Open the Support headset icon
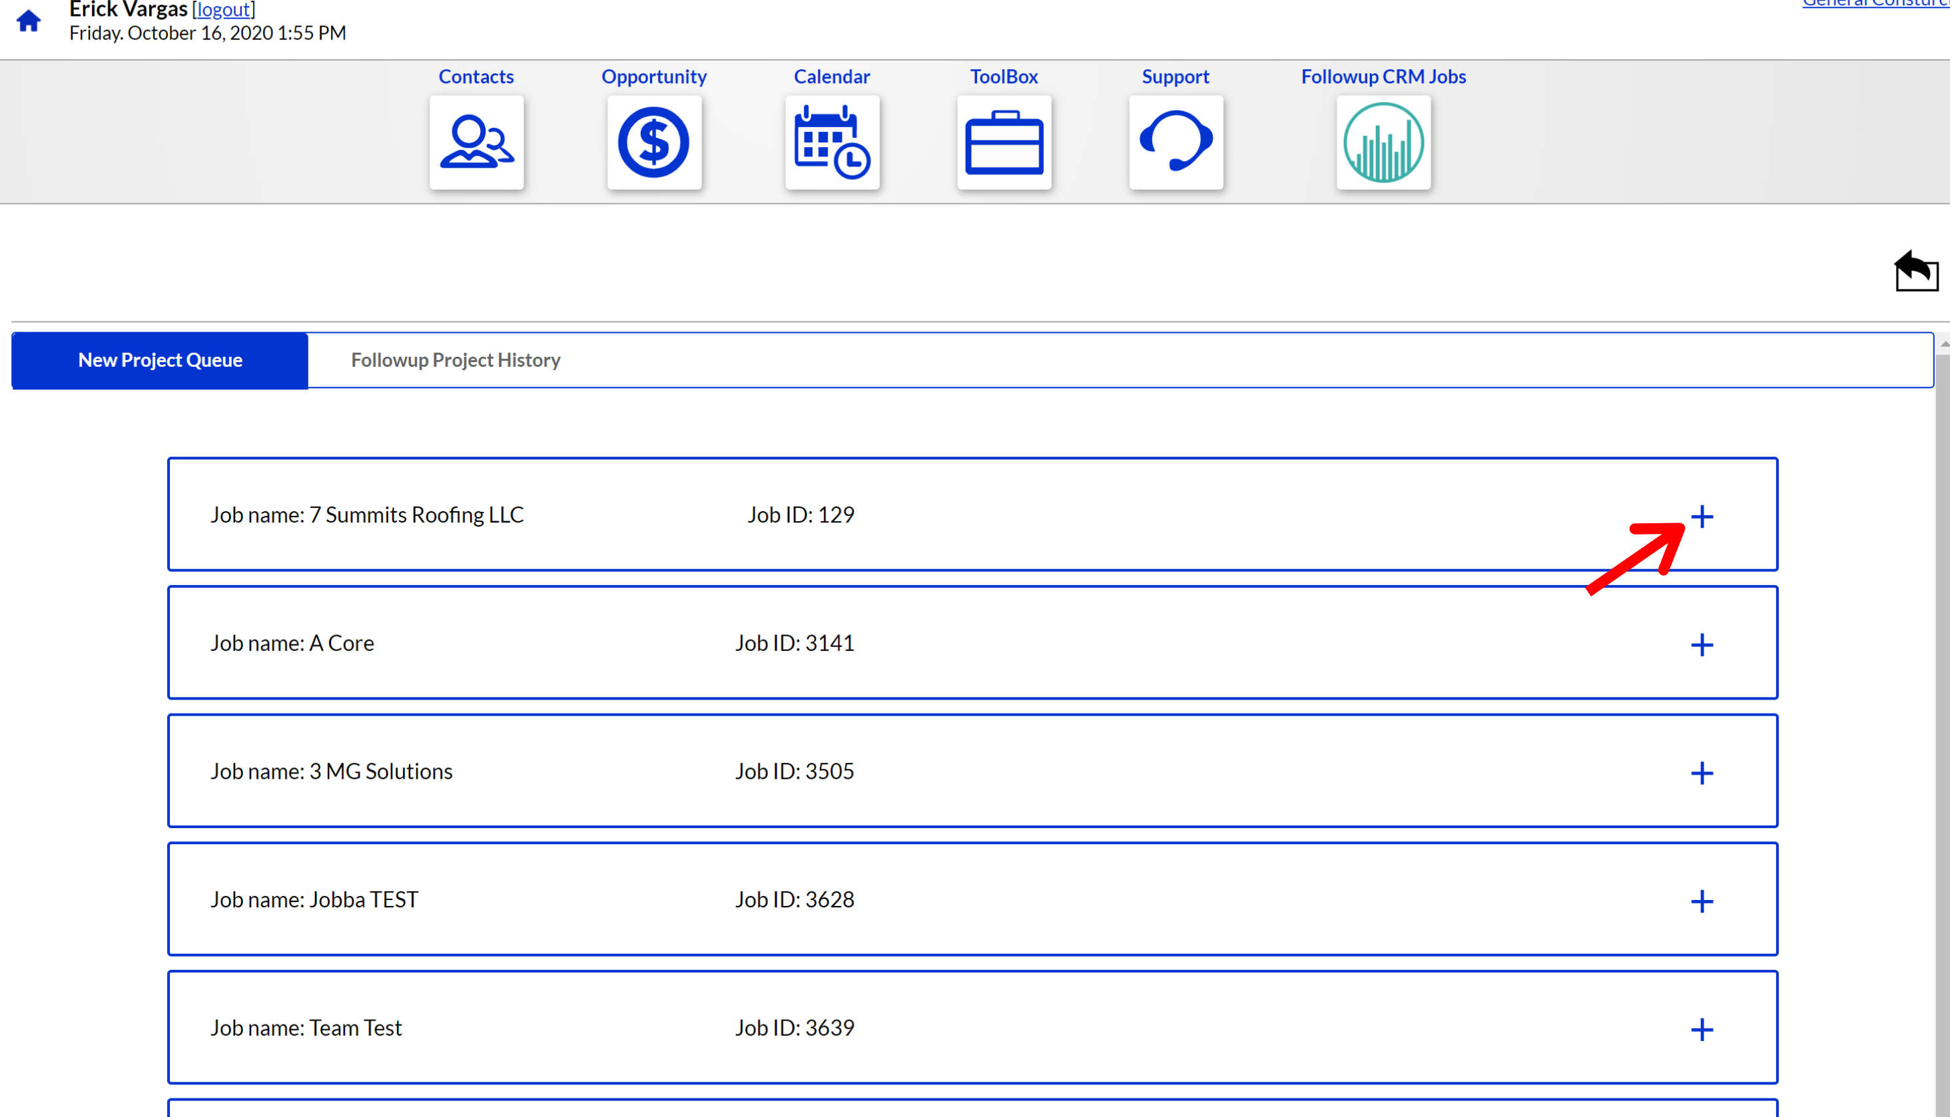The image size is (1950, 1117). [1175, 142]
